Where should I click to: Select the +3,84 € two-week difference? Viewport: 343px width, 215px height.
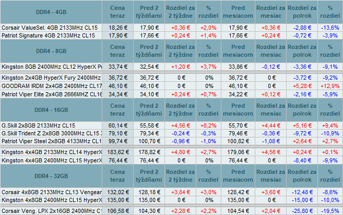[x=181, y=192]
